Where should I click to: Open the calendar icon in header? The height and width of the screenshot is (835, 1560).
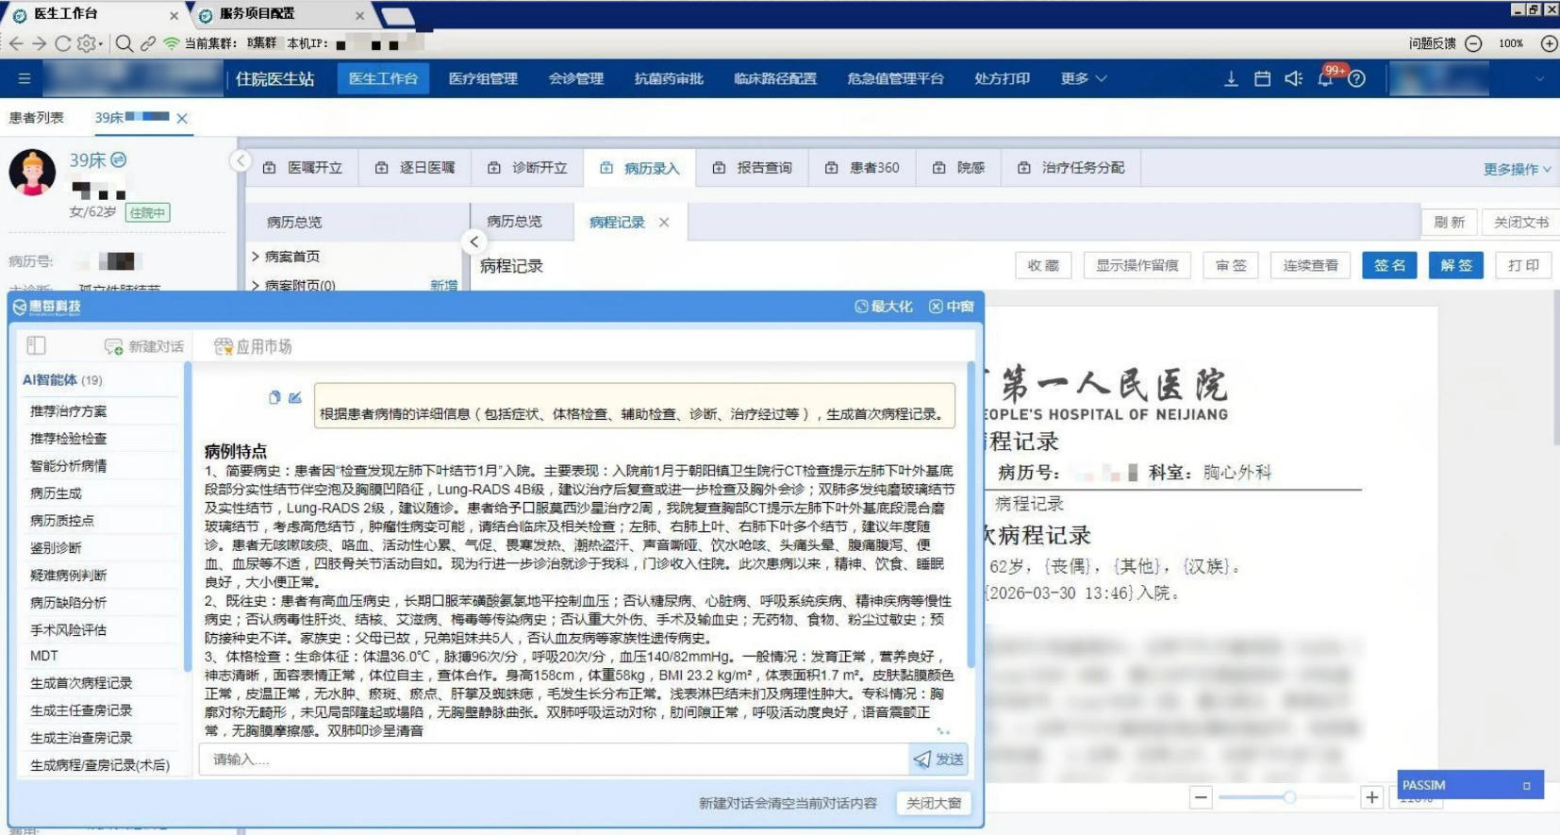[x=1262, y=78]
